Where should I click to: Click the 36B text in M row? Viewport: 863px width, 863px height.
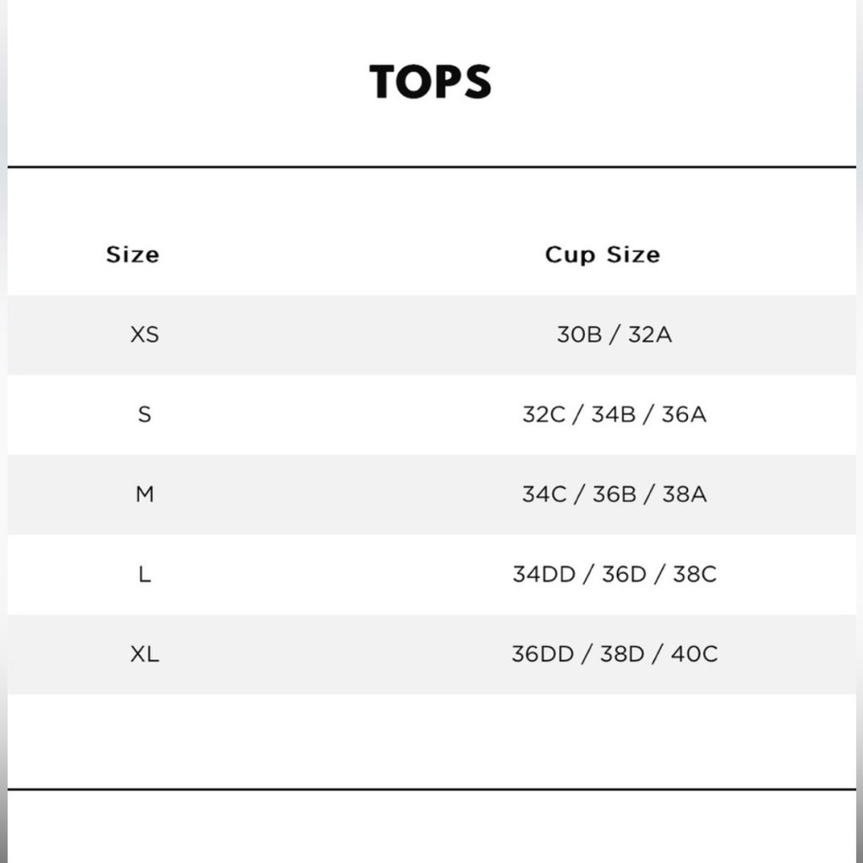614,495
